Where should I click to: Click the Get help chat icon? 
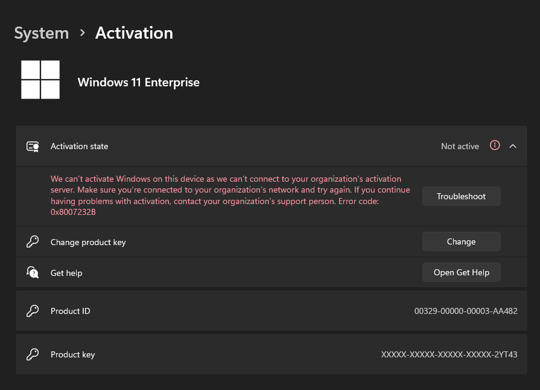point(33,273)
